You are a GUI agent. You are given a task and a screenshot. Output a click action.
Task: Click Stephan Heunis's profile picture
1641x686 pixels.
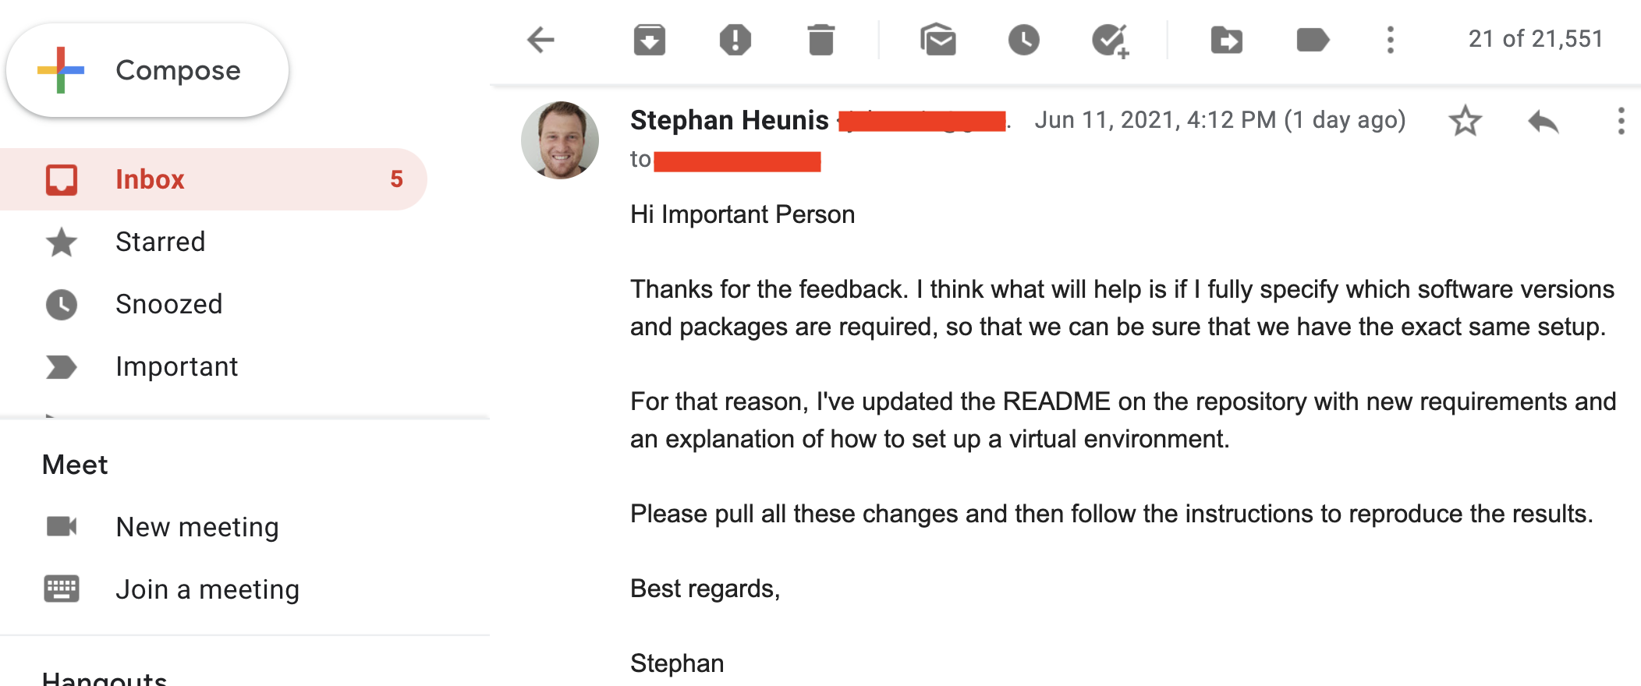[x=560, y=140]
